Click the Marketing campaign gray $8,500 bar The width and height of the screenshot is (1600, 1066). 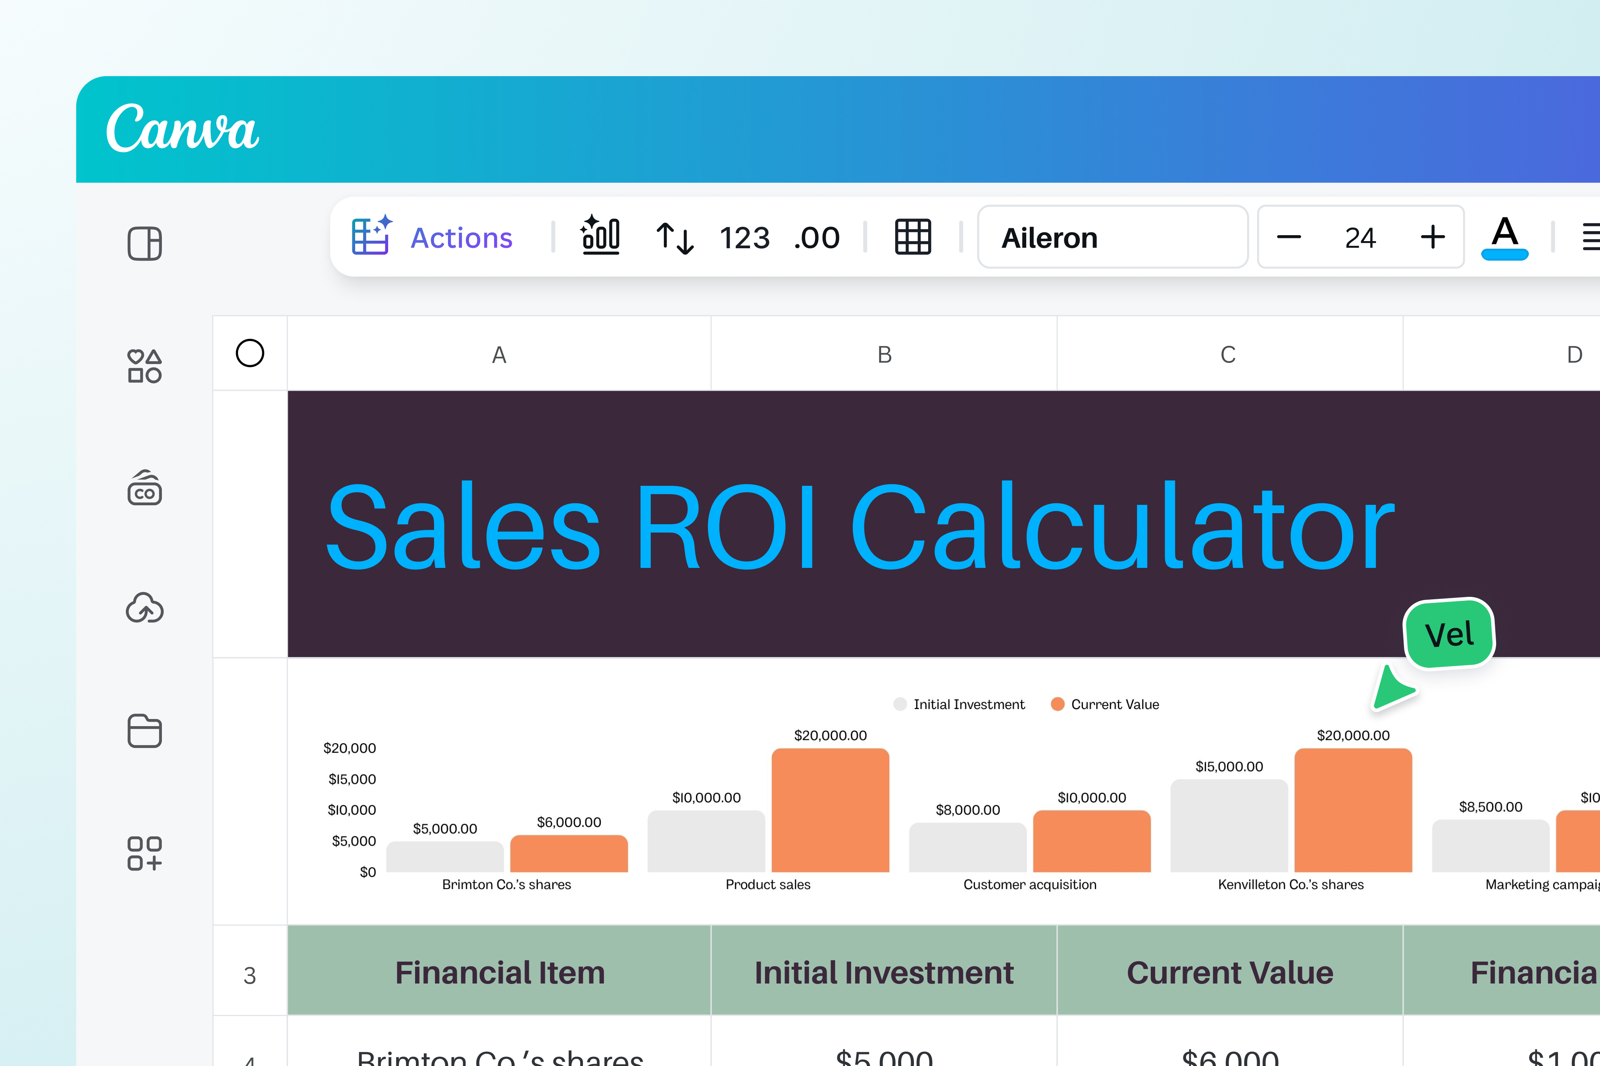[x=1490, y=846]
